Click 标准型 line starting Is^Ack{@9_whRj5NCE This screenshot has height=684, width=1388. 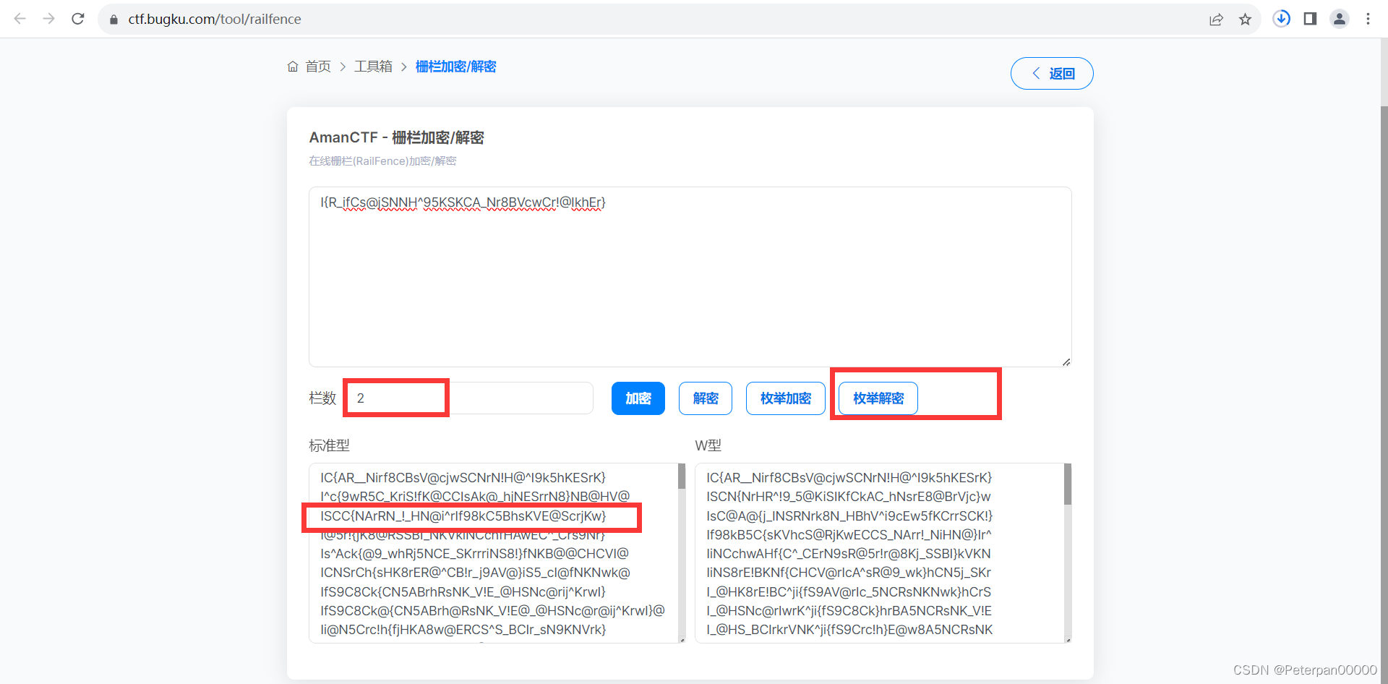coord(475,554)
